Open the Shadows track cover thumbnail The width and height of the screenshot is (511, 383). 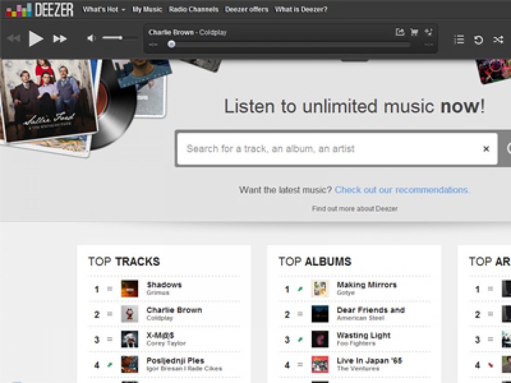pyautogui.click(x=129, y=289)
